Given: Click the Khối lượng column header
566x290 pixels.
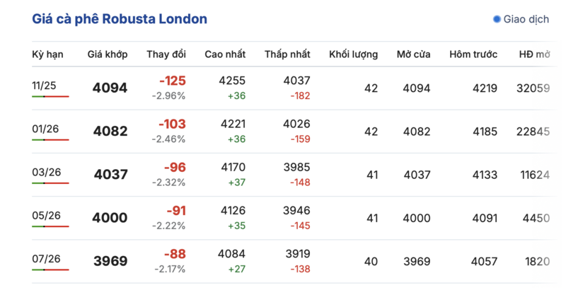Looking at the screenshot, I should point(353,54).
